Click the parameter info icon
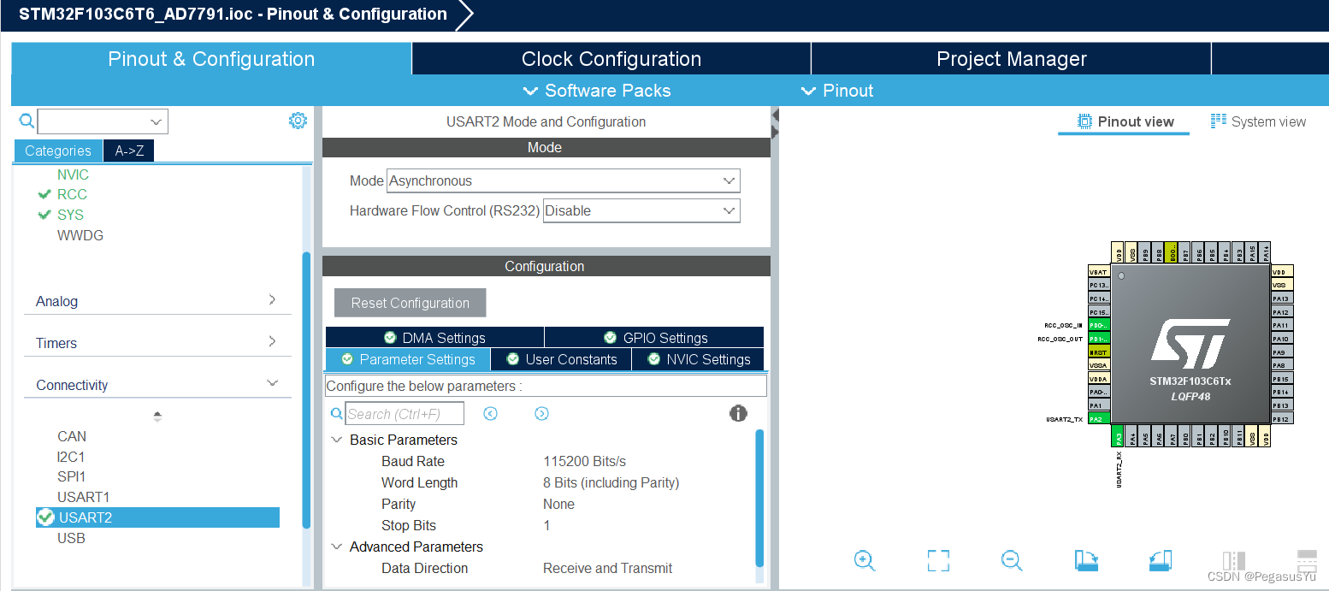 [738, 413]
